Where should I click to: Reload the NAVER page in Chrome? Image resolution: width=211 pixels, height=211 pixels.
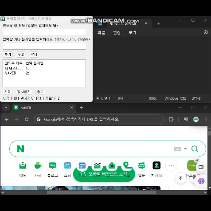[x=27, y=119]
